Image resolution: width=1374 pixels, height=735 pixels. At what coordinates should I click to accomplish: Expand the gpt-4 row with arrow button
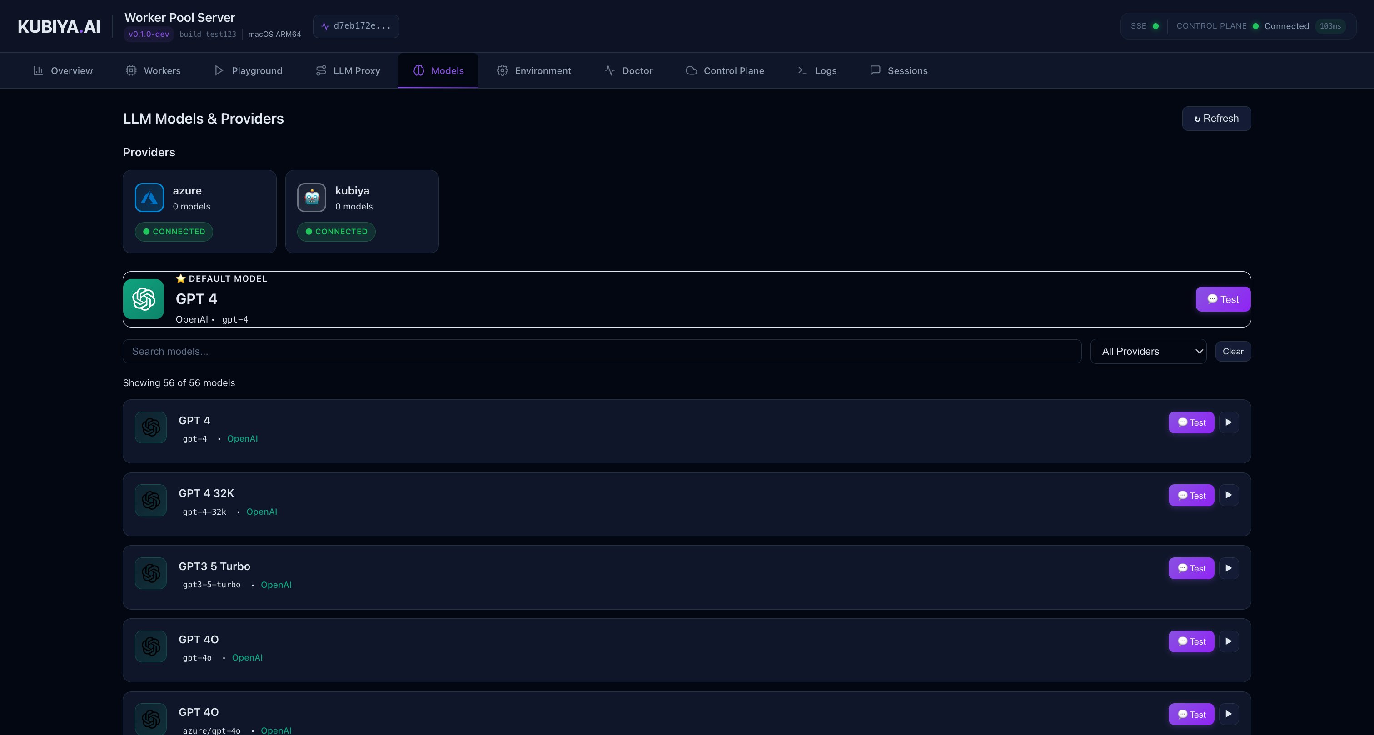click(1229, 422)
